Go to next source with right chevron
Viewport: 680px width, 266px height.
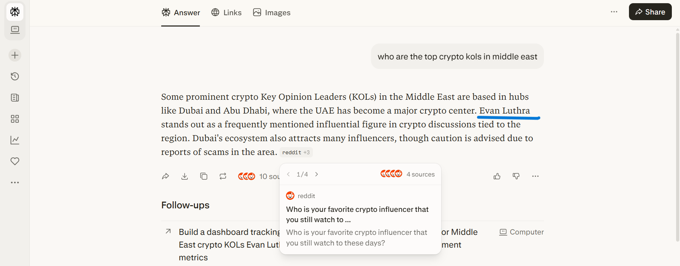pyautogui.click(x=316, y=174)
